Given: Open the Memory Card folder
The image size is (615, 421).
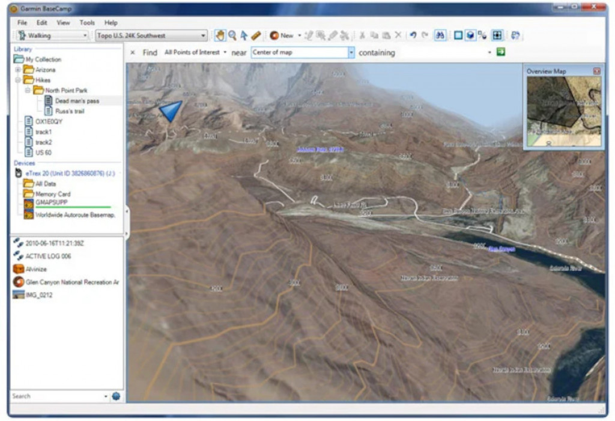Looking at the screenshot, I should click(53, 194).
